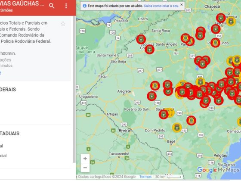Select the red marker beside São Gabriel

pos(164,115)
